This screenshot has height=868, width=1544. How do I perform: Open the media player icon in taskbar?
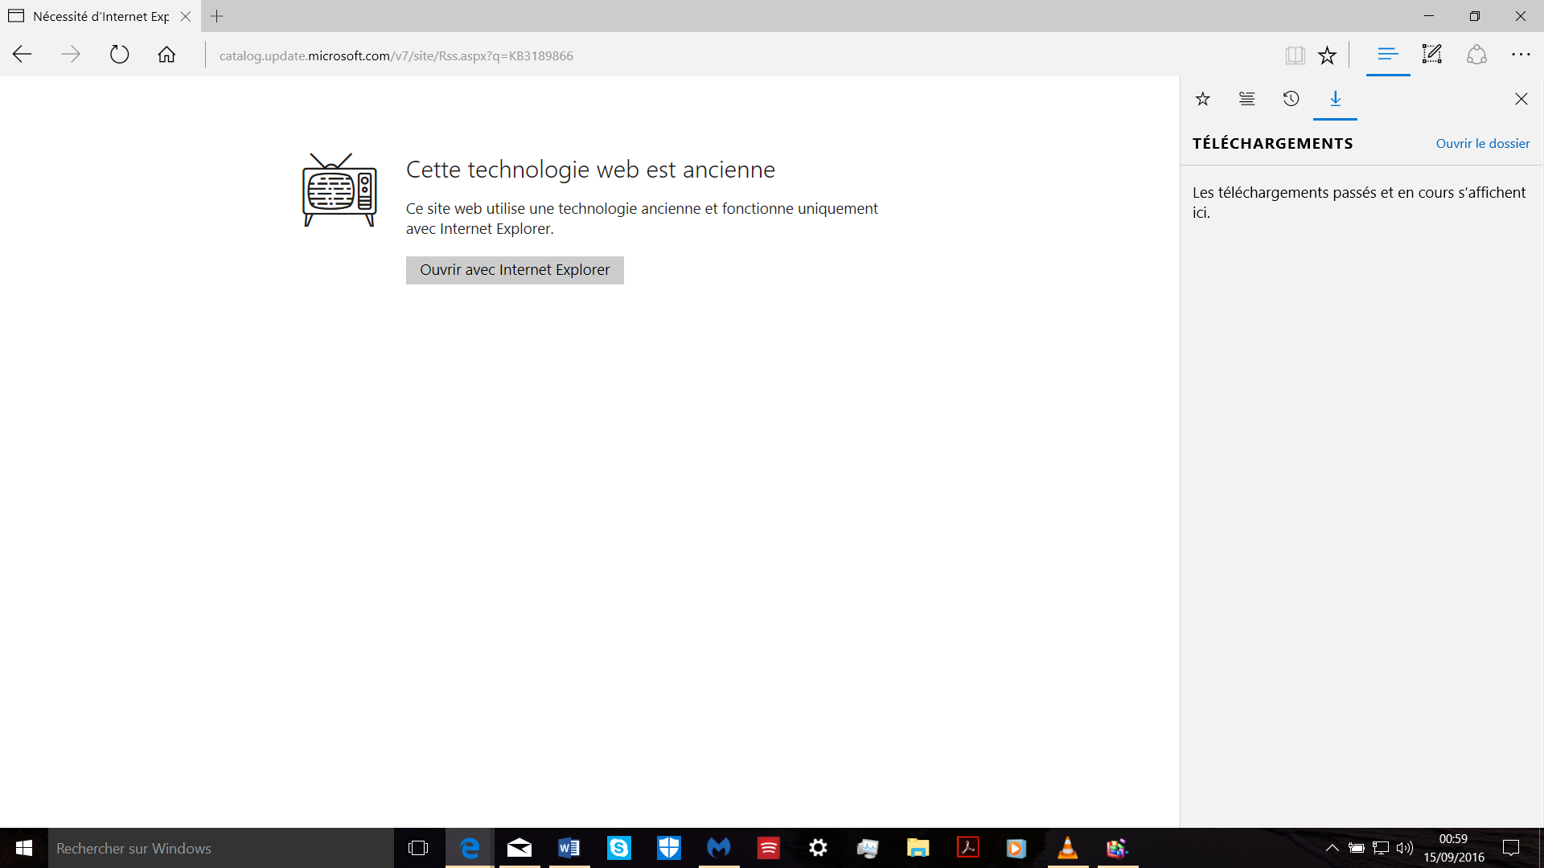pos(1018,848)
